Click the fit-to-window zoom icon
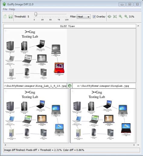143x156 pixels. 115,17
